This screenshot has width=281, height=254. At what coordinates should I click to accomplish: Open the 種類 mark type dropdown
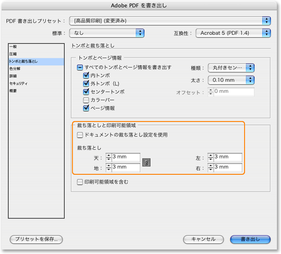pyautogui.click(x=231, y=68)
